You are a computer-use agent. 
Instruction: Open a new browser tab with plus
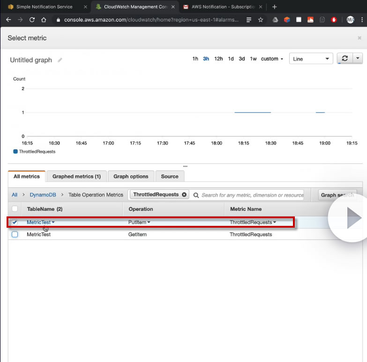point(275,7)
